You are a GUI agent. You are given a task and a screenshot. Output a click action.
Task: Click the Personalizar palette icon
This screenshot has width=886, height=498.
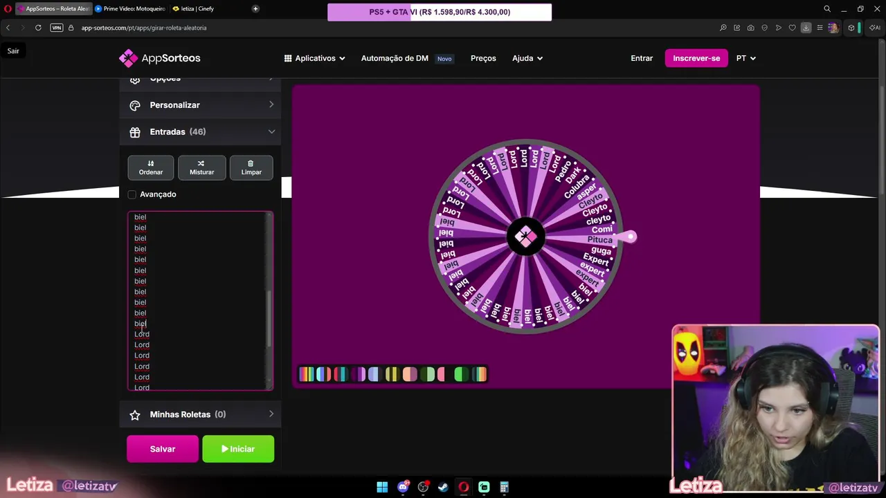[135, 105]
